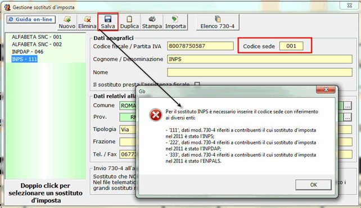This screenshot has width=361, height=208.
Task: Close the Gb error dialog
Action: pos(326,89)
